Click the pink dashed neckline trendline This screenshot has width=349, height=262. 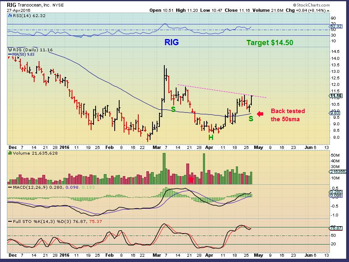222,91
